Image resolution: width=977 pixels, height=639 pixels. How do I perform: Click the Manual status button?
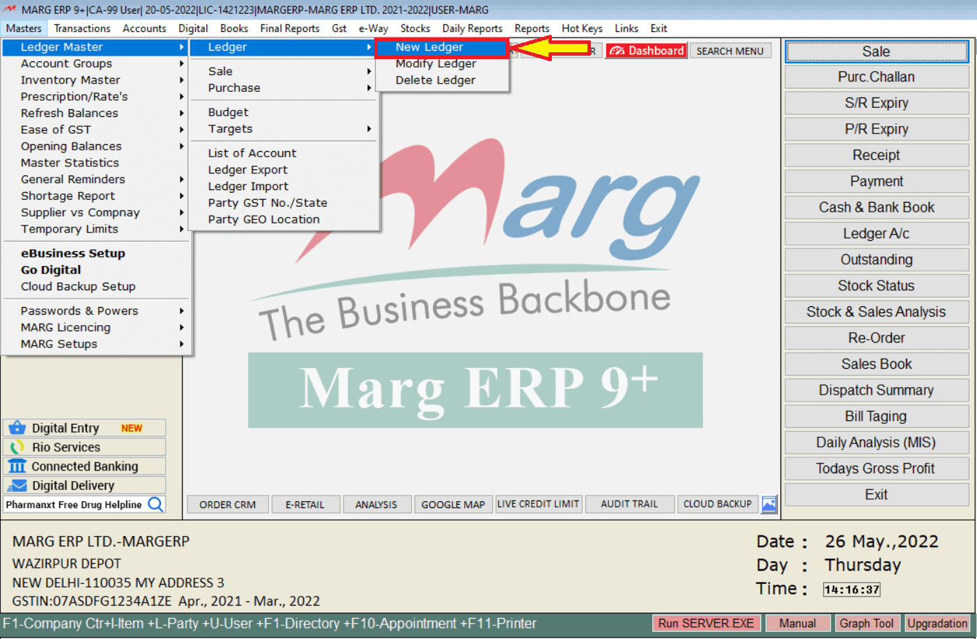coord(798,624)
